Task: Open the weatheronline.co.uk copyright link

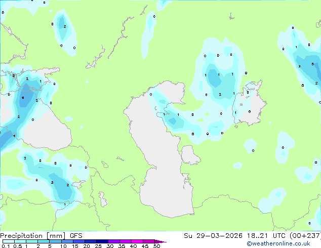Action: pos(278,243)
